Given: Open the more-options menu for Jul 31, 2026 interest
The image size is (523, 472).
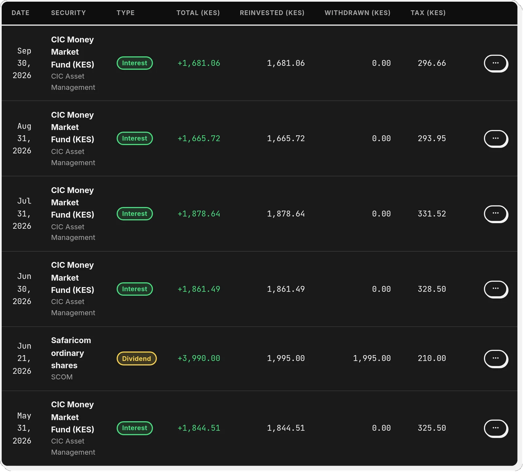Looking at the screenshot, I should coord(496,214).
